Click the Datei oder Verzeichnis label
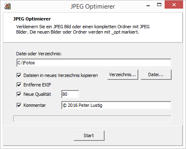186x149 pixels. (x=39, y=54)
